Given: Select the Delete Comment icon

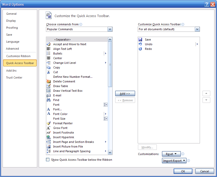Looking at the screenshot, I should (x=49, y=81).
